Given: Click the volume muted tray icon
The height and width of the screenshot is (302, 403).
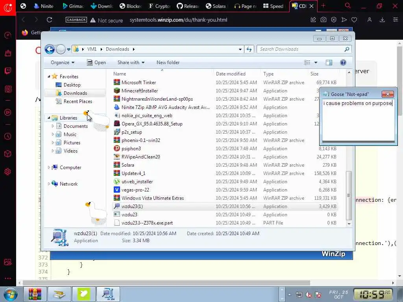Looking at the screenshot, I should click(x=309, y=295).
